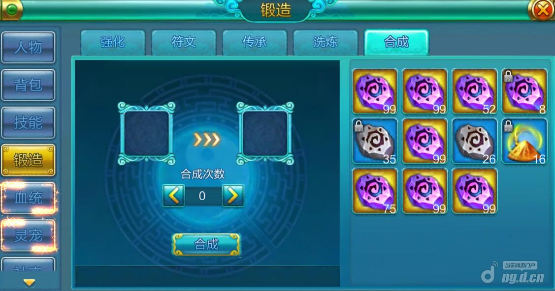
Task: Choose the unlocked gray stone with count 26
Action: click(x=475, y=141)
